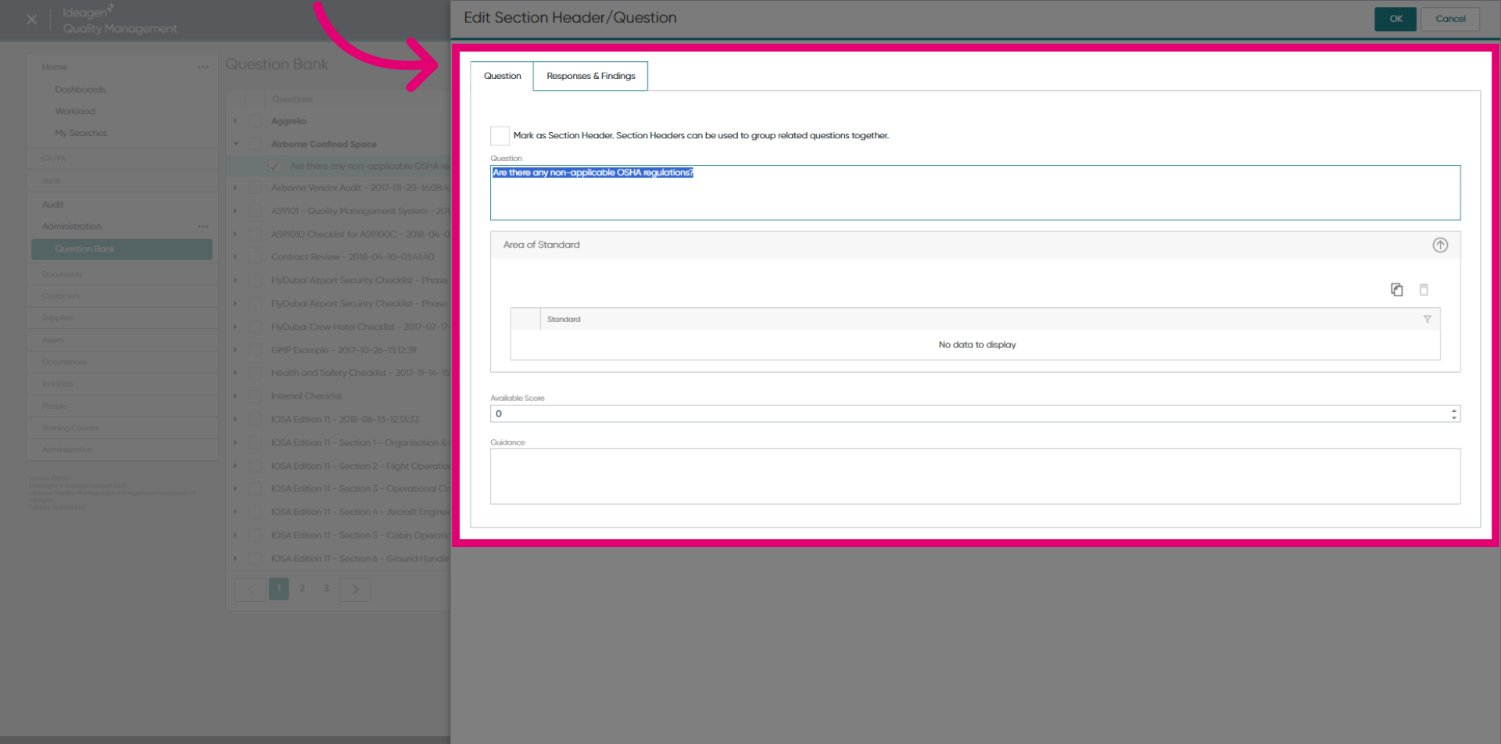Click into the Guidance text area
Viewport: 1501px width, 744px height.
coord(975,477)
